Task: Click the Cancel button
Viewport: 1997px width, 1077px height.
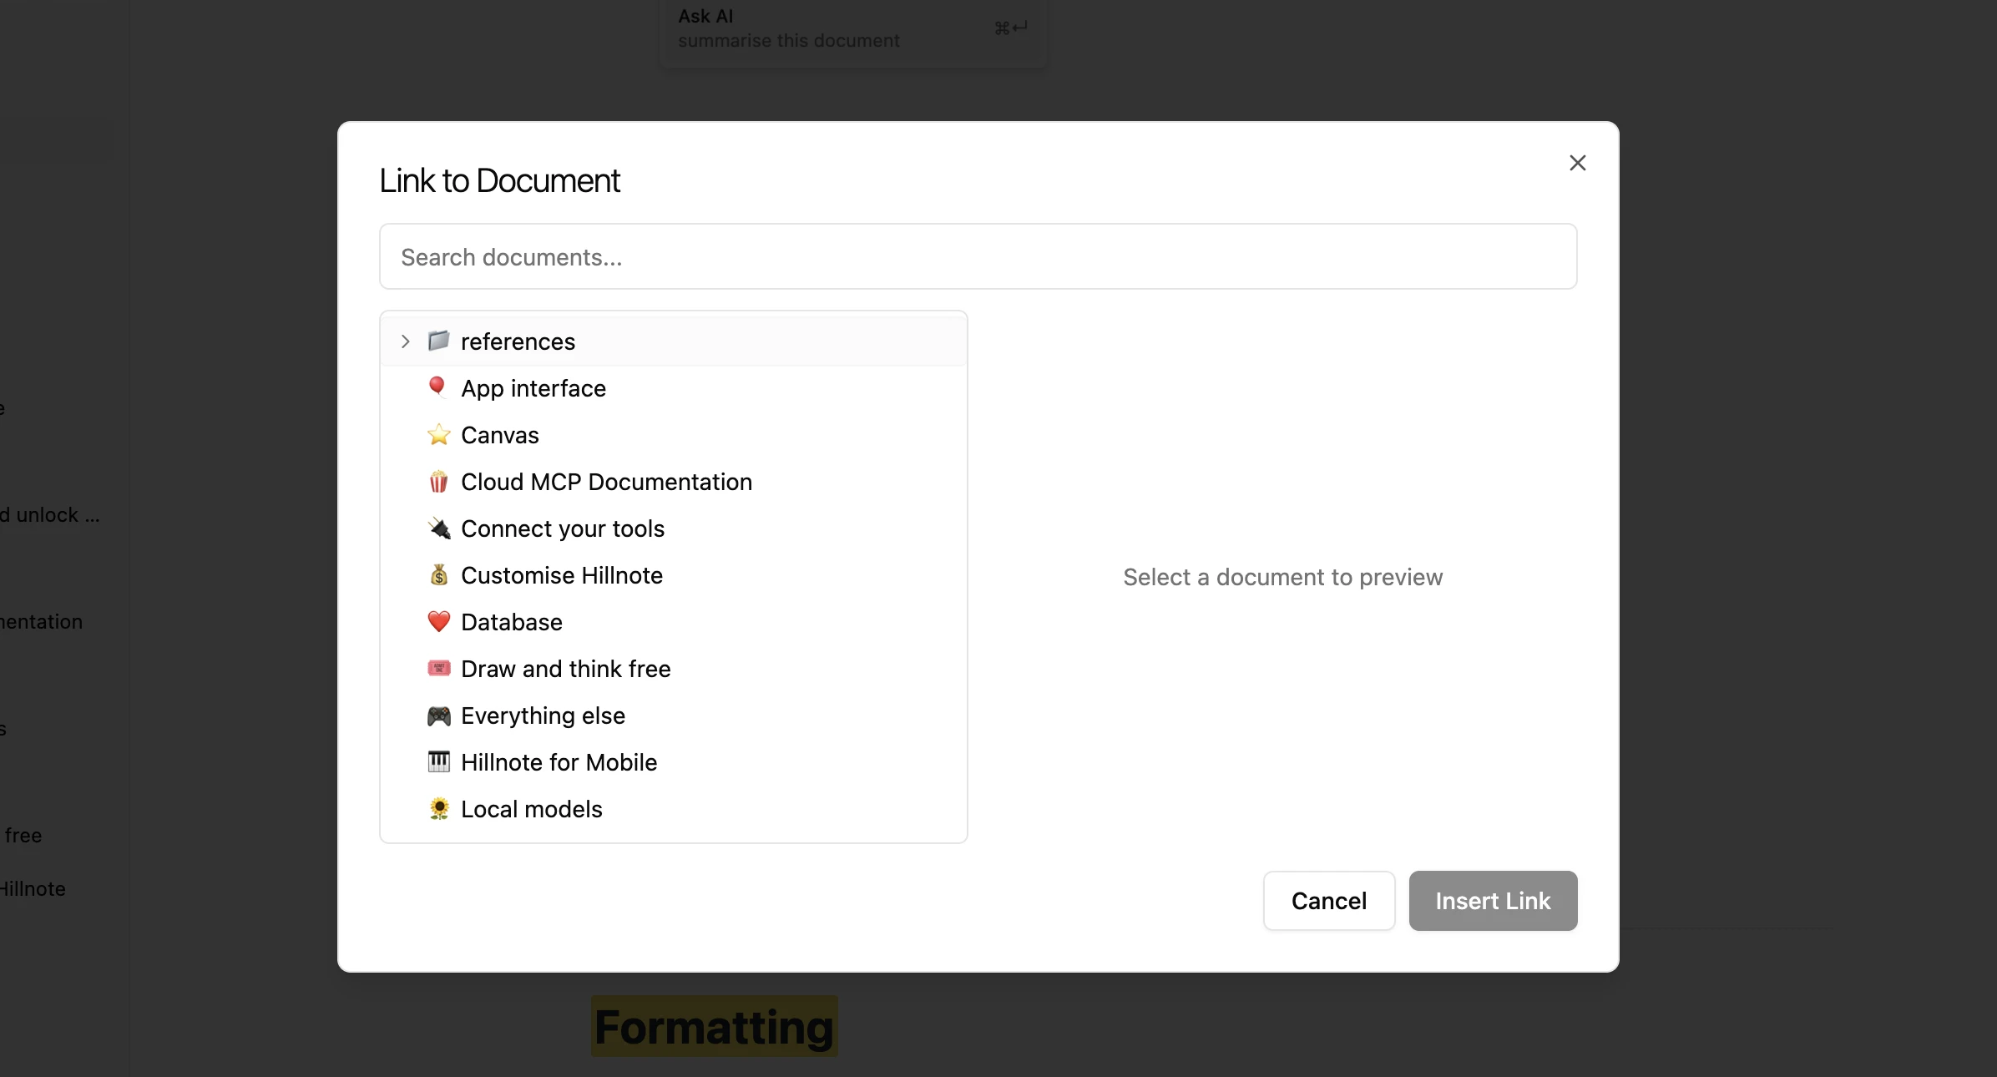Action: (x=1329, y=901)
